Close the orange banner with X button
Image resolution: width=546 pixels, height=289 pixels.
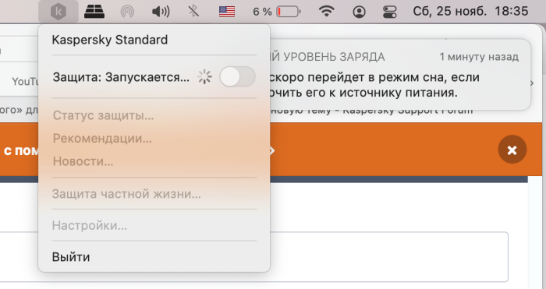pyautogui.click(x=512, y=150)
